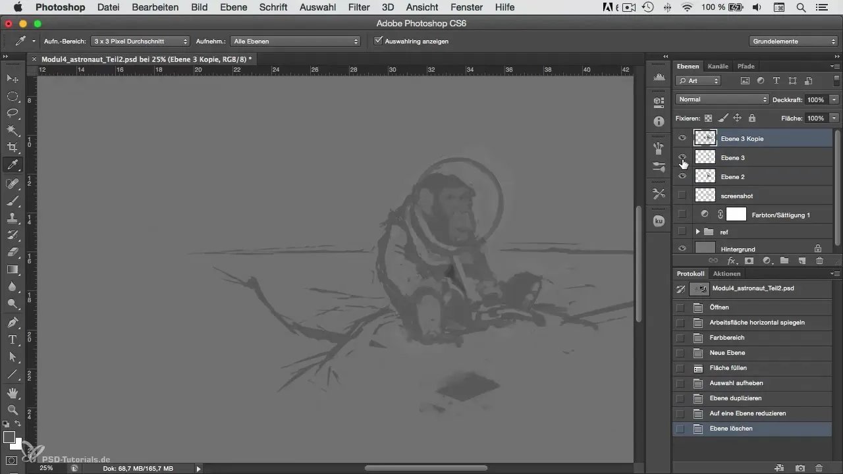The width and height of the screenshot is (843, 474).
Task: Select the Lasso tool
Action: tap(12, 113)
